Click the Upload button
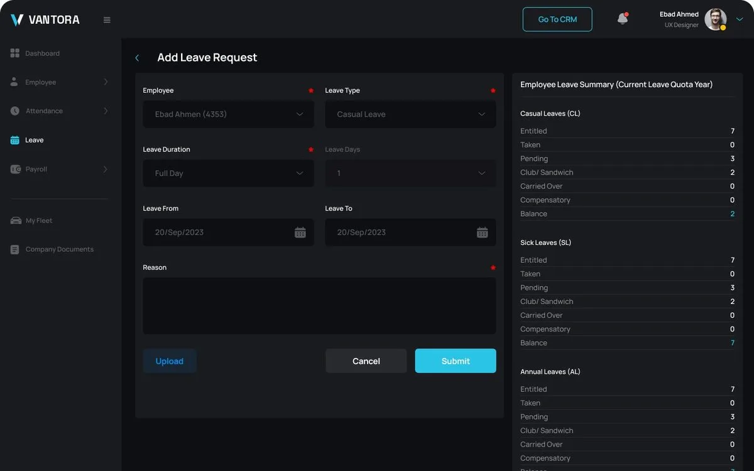 coord(170,361)
